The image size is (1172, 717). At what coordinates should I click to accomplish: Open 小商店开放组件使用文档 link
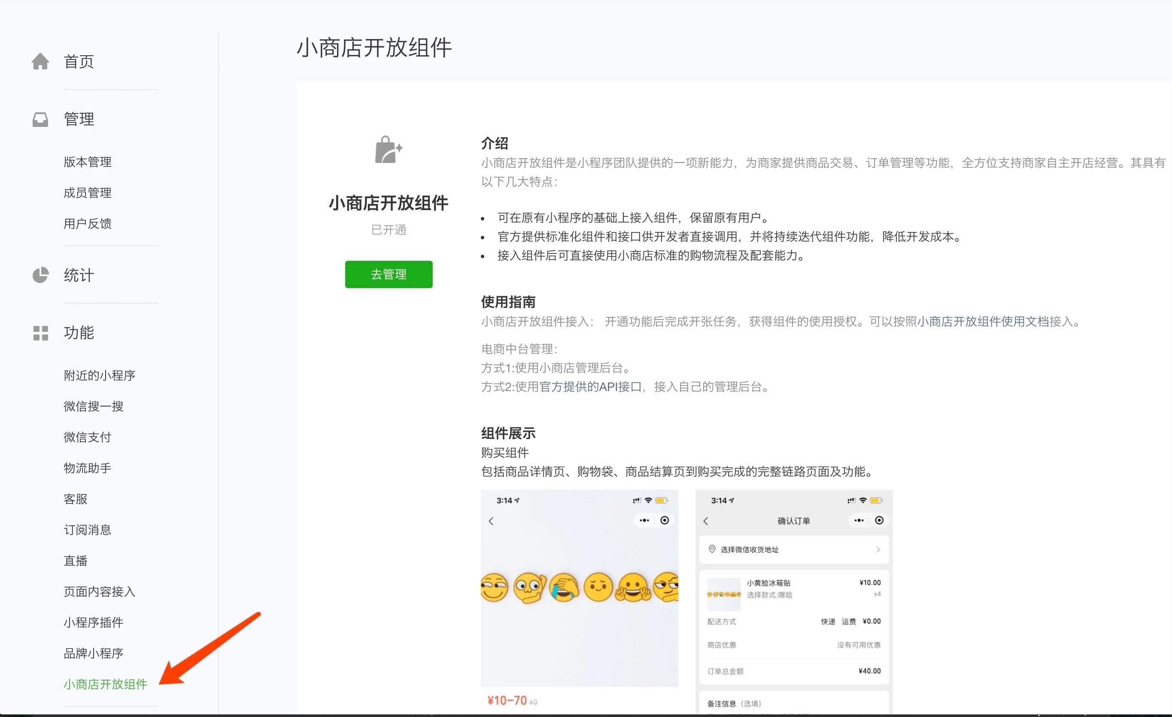[x=983, y=322]
